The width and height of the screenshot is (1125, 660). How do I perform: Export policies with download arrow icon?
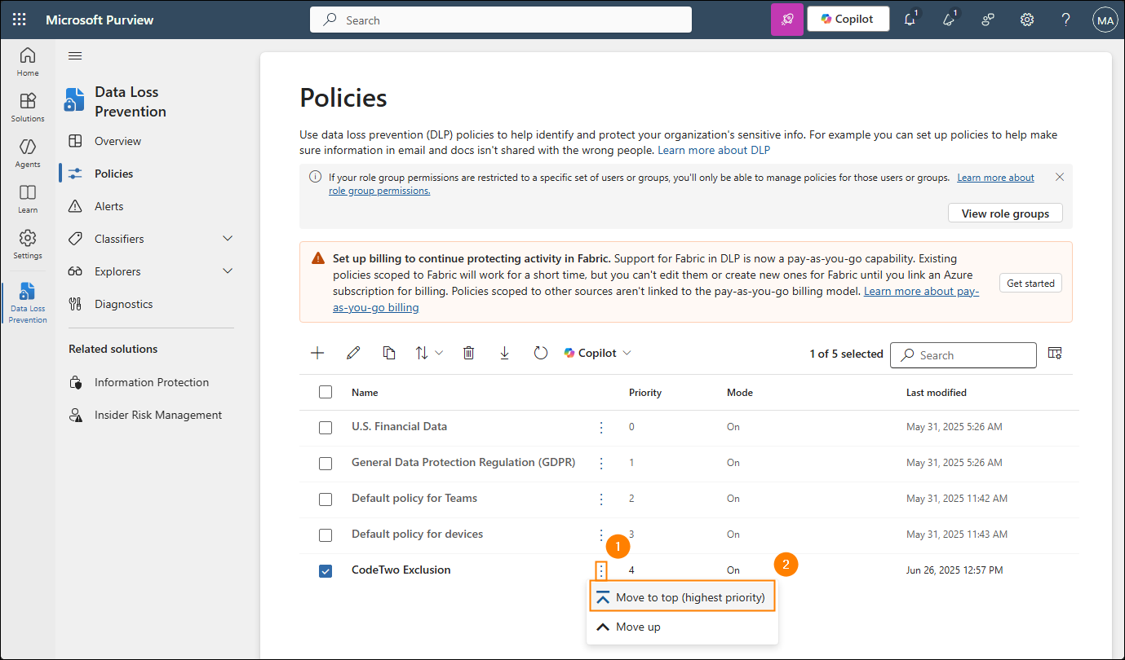[504, 353]
